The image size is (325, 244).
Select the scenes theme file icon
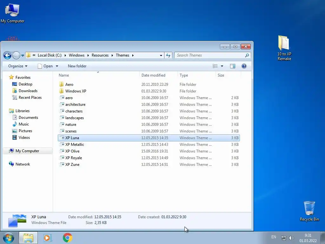[x=62, y=131]
